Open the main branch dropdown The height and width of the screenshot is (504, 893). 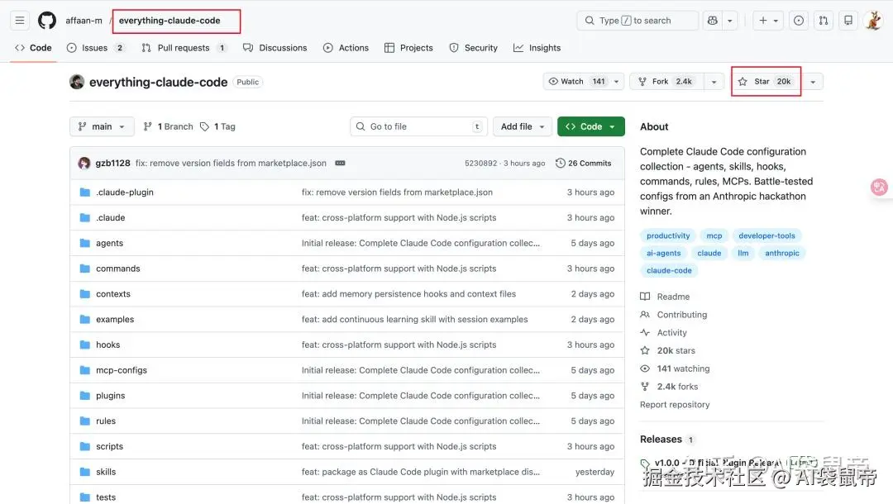click(101, 126)
